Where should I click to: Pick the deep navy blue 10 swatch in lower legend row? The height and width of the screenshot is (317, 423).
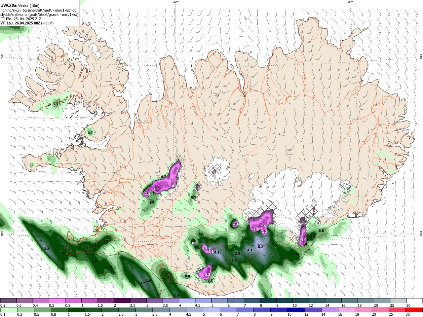pyautogui.click(x=296, y=310)
